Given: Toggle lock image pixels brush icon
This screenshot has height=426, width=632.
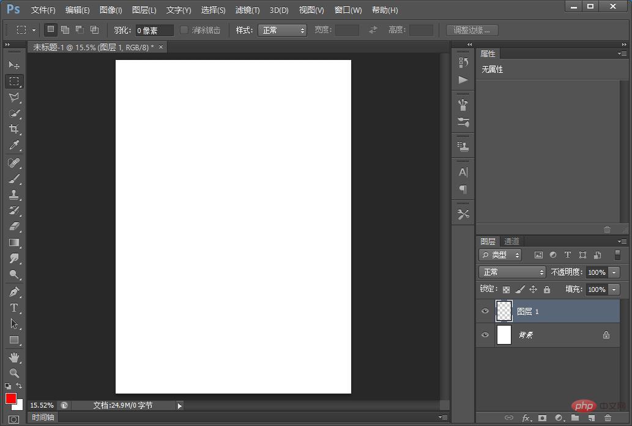Looking at the screenshot, I should [520, 290].
